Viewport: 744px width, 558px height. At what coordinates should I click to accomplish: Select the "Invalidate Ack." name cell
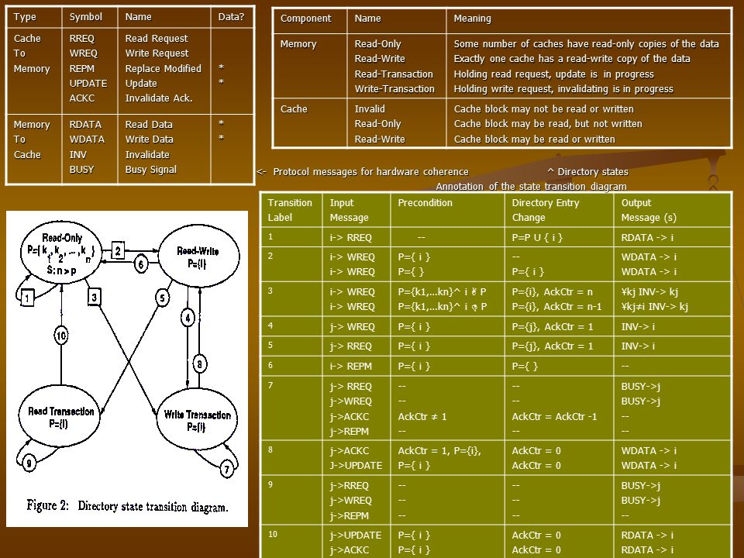(x=158, y=98)
